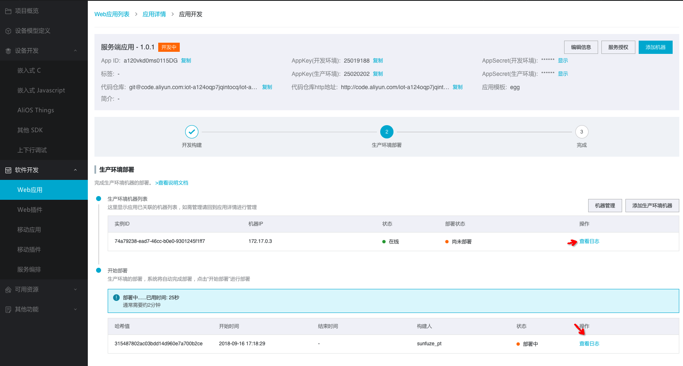Expand the 可用资源 menu chevron
This screenshot has width=683, height=366.
tap(75, 289)
